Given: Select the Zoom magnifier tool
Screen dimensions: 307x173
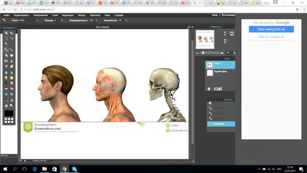Looking at the screenshot, I should pyautogui.click(x=12, y=106).
